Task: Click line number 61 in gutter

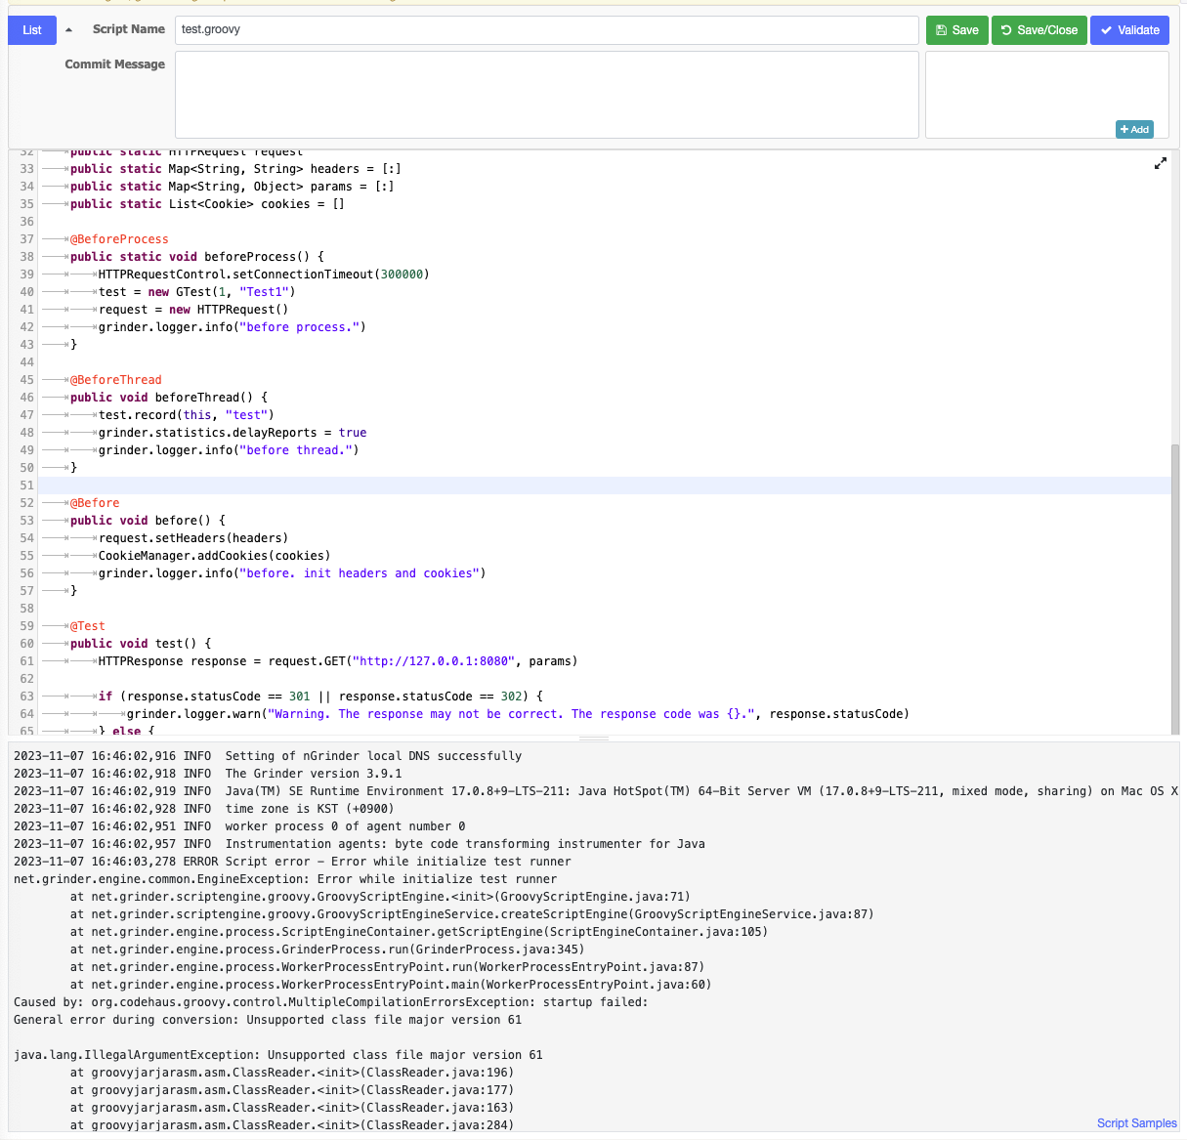Action: (26, 661)
